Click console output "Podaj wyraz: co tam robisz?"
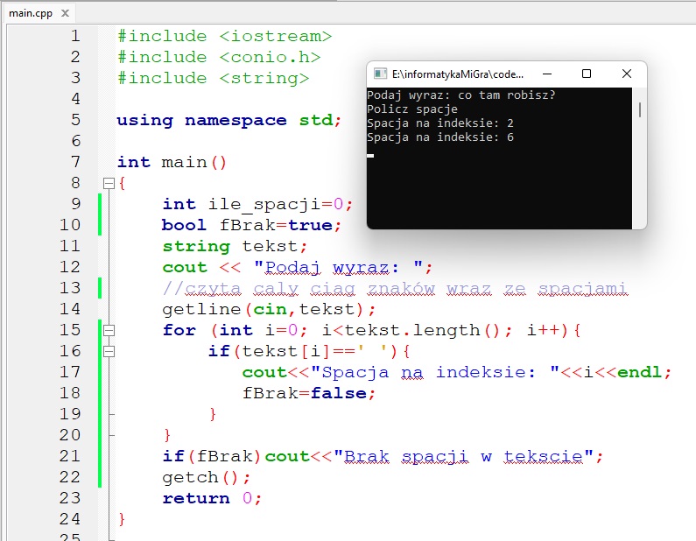This screenshot has height=541, width=696. click(461, 95)
